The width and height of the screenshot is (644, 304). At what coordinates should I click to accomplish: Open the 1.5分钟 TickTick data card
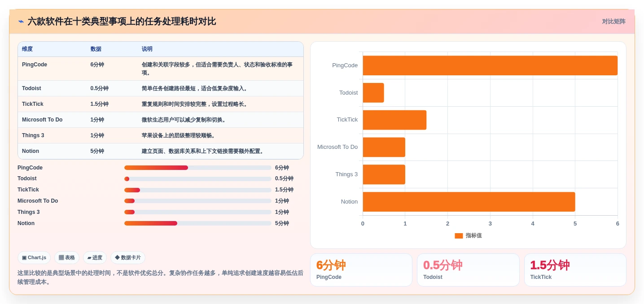click(575, 270)
